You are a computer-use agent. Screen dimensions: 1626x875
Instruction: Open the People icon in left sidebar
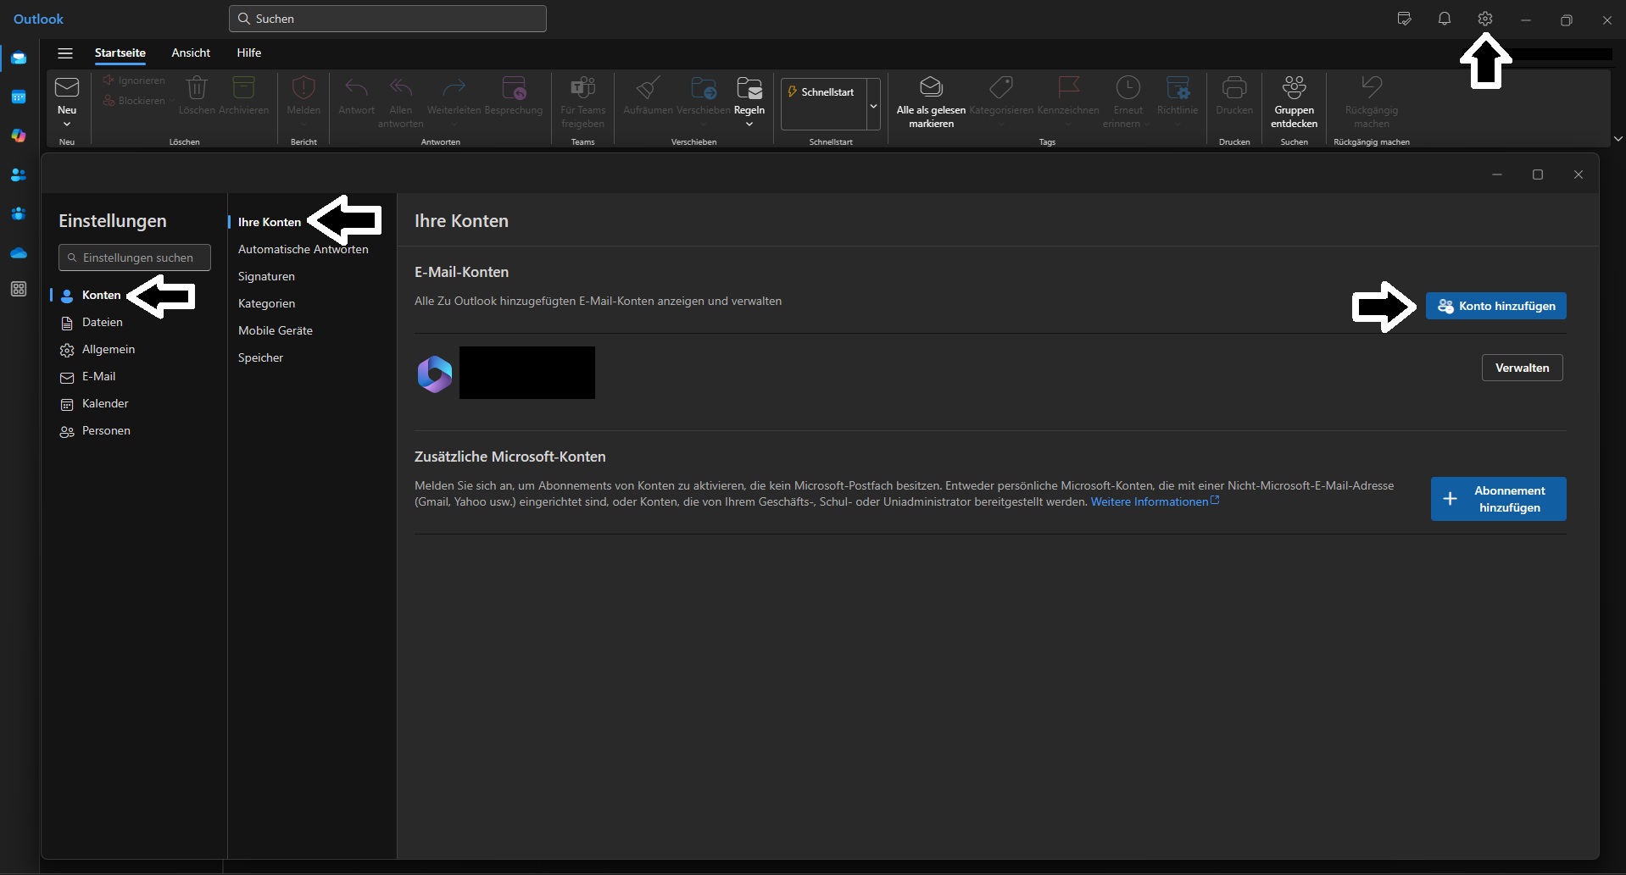(x=19, y=175)
